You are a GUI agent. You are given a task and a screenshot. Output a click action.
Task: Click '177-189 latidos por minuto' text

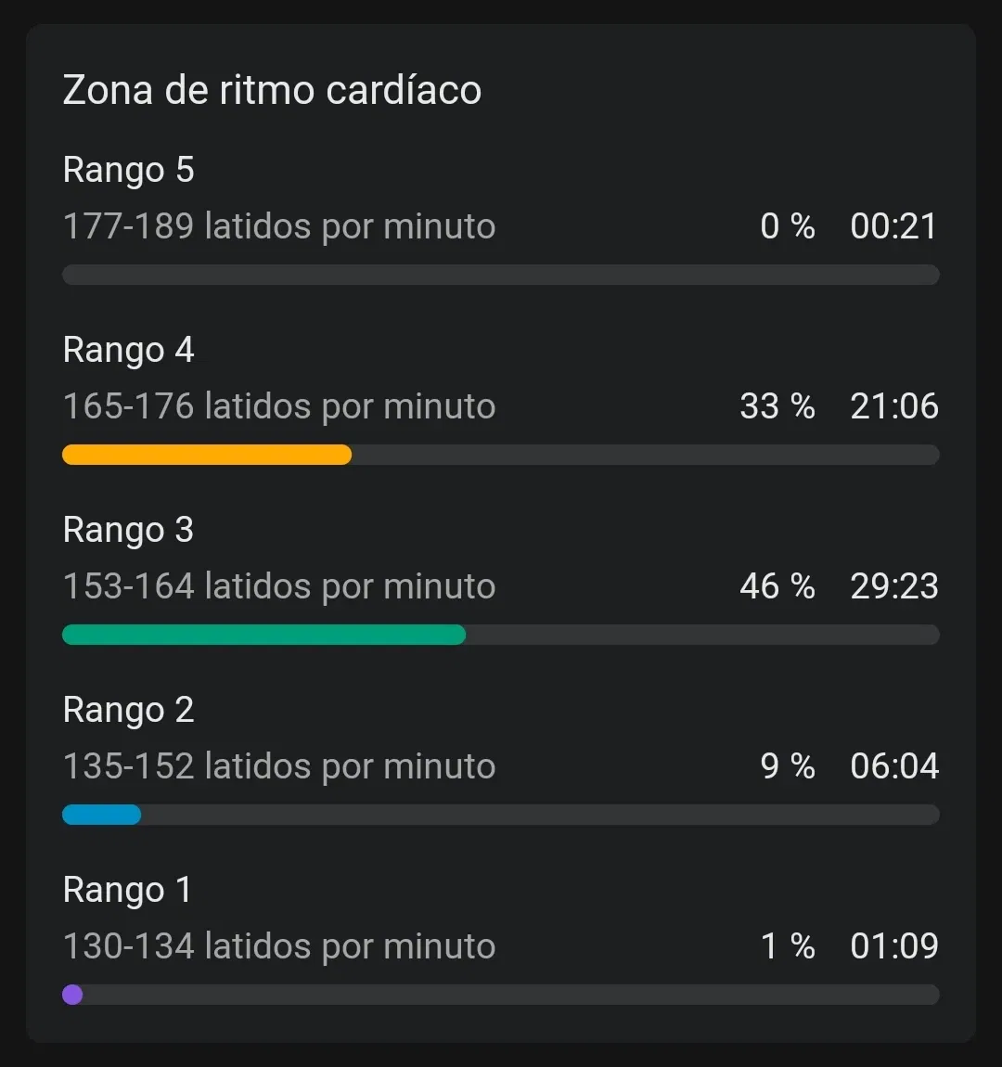[279, 226]
